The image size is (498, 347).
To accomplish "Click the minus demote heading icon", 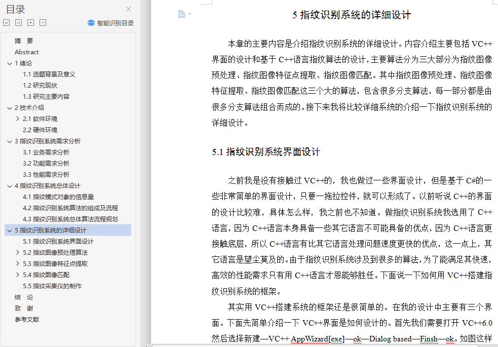I will click(43, 22).
